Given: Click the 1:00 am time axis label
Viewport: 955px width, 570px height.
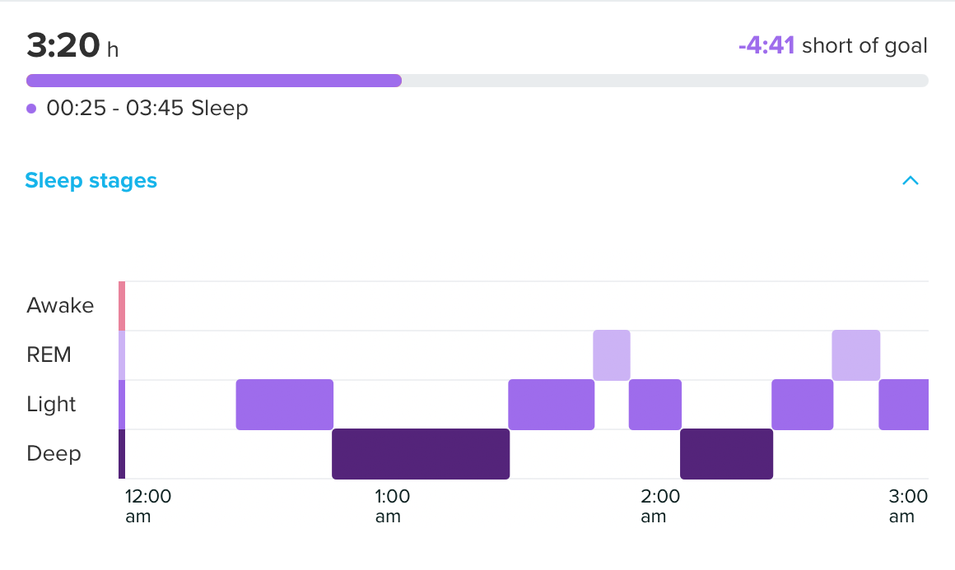Looking at the screenshot, I should (x=392, y=506).
